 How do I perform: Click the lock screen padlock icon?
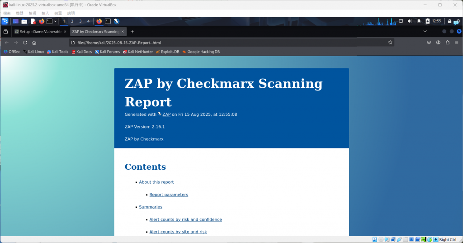pyautogui.click(x=449, y=21)
